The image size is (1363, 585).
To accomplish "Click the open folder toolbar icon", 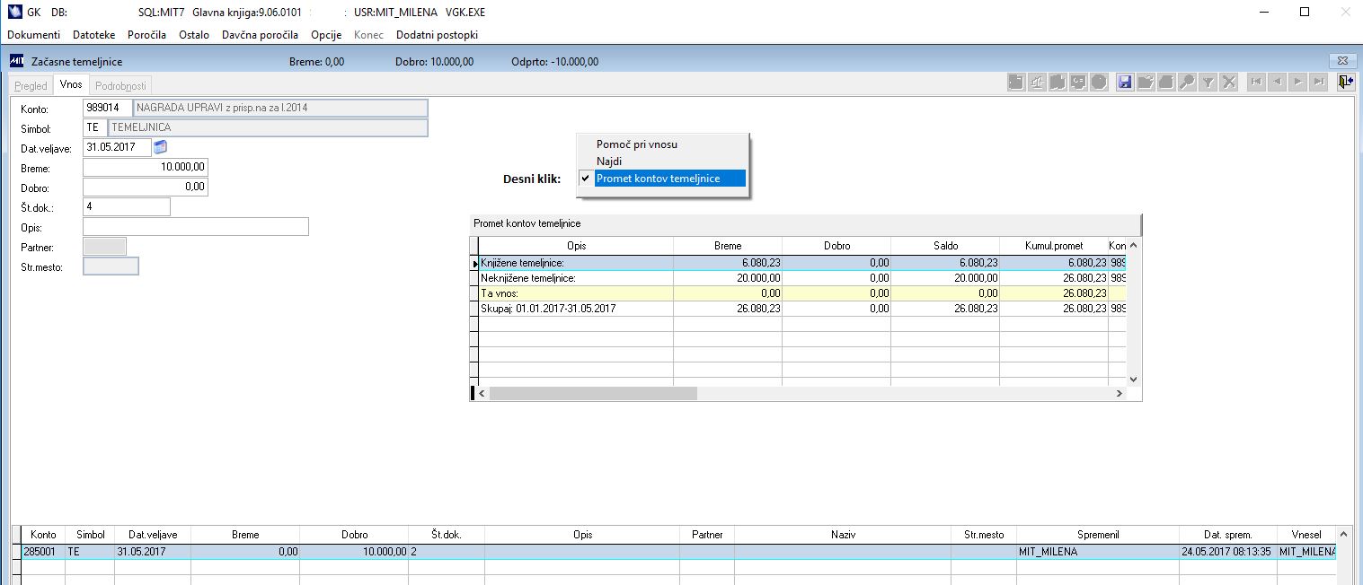I will [x=1146, y=82].
